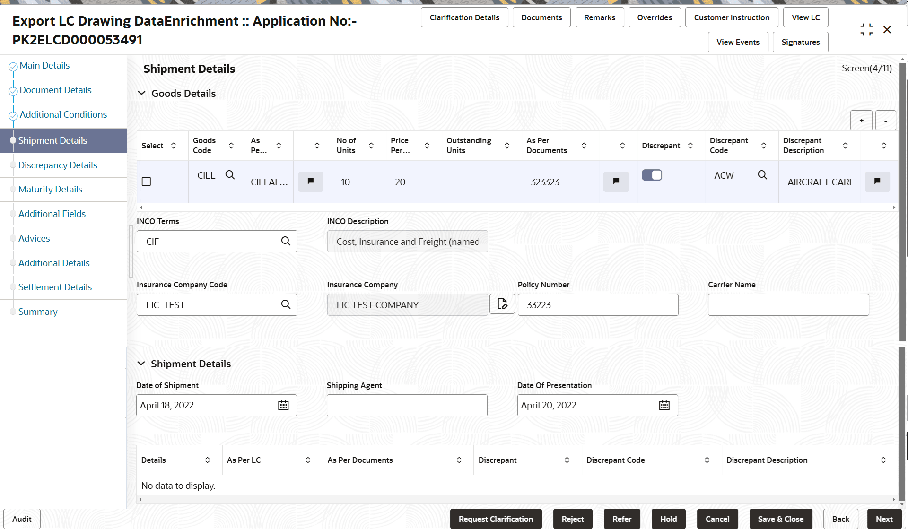Click the policy edit icon next to Insurance Company

(502, 304)
